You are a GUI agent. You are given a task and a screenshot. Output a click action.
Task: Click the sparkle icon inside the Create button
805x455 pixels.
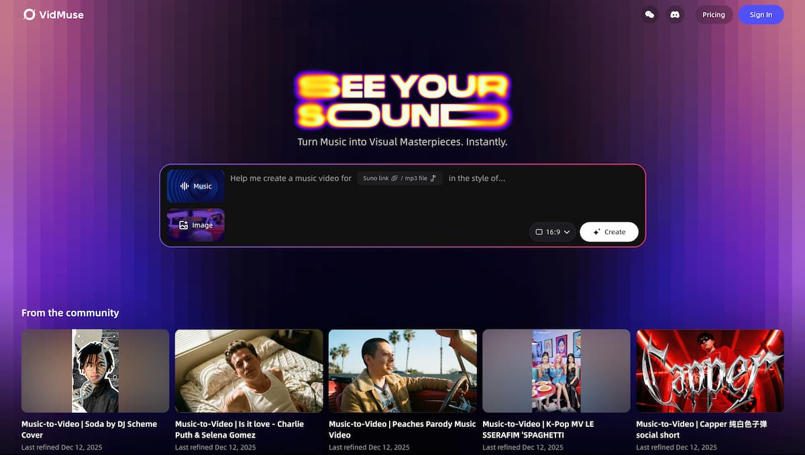click(596, 232)
